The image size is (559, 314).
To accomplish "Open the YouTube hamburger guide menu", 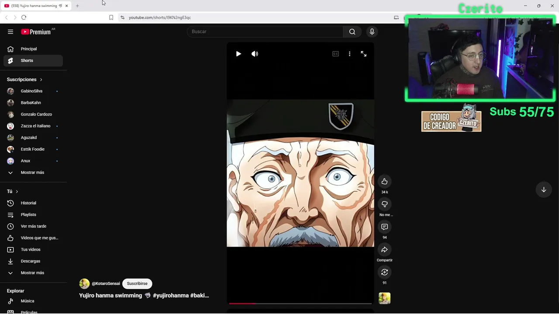I will pyautogui.click(x=10, y=31).
